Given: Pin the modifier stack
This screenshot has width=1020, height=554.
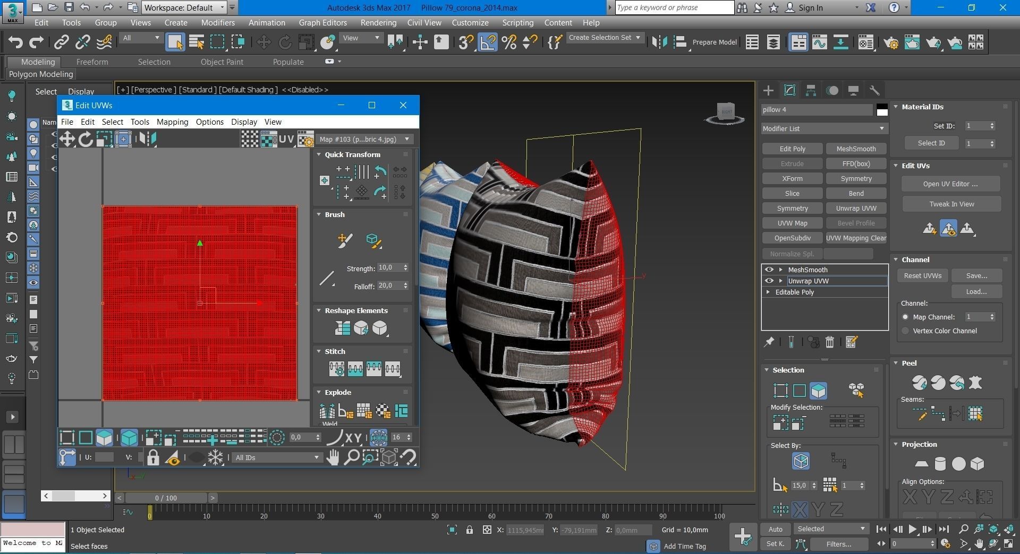Looking at the screenshot, I should tap(769, 342).
